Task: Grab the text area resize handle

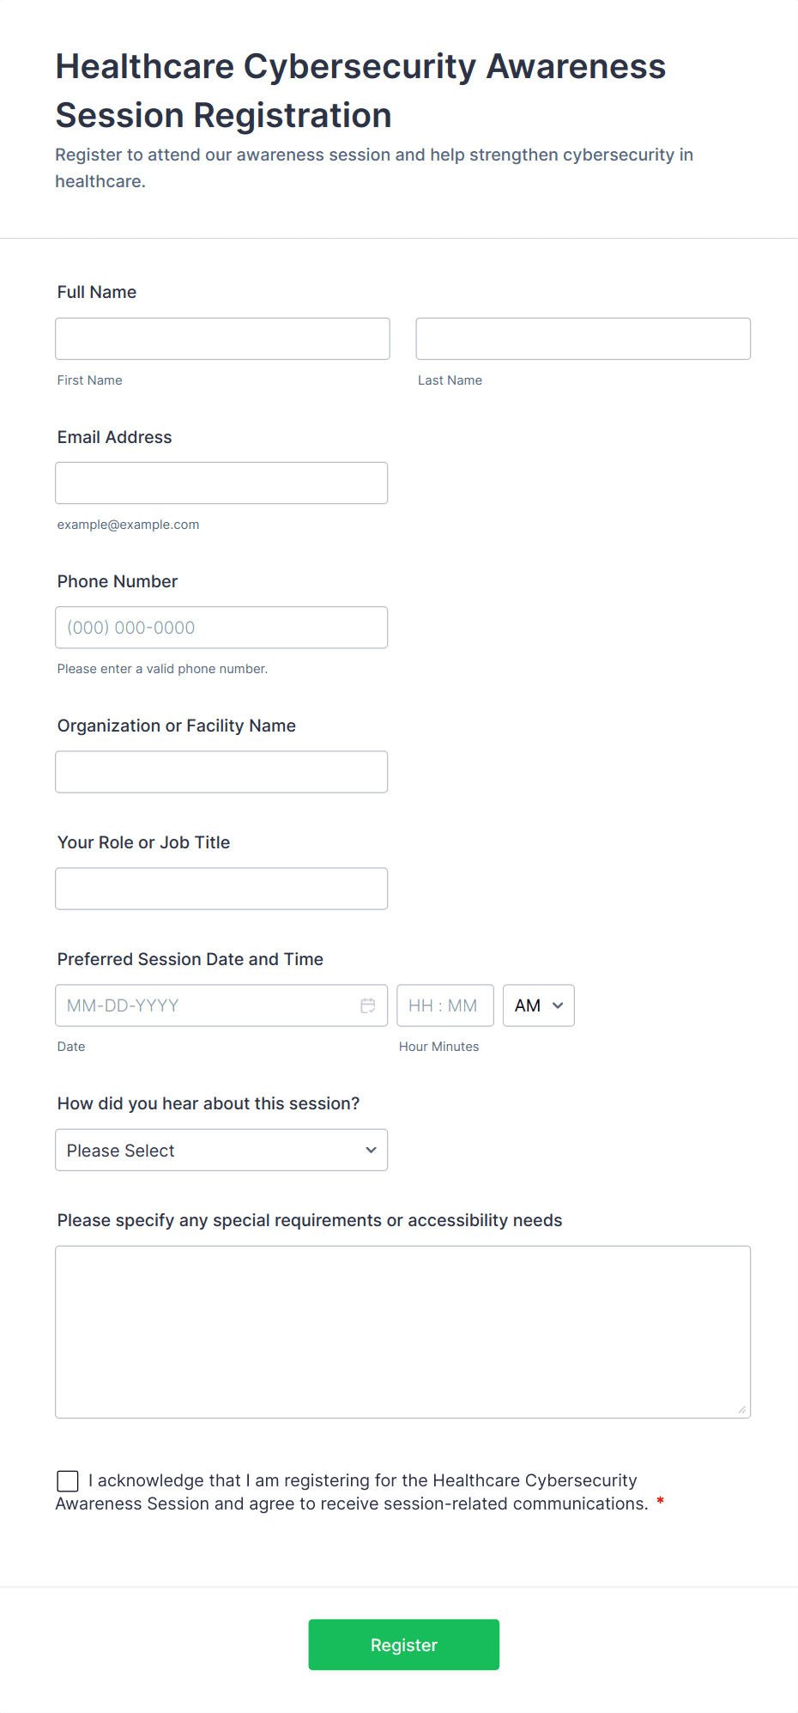Action: tap(741, 1409)
